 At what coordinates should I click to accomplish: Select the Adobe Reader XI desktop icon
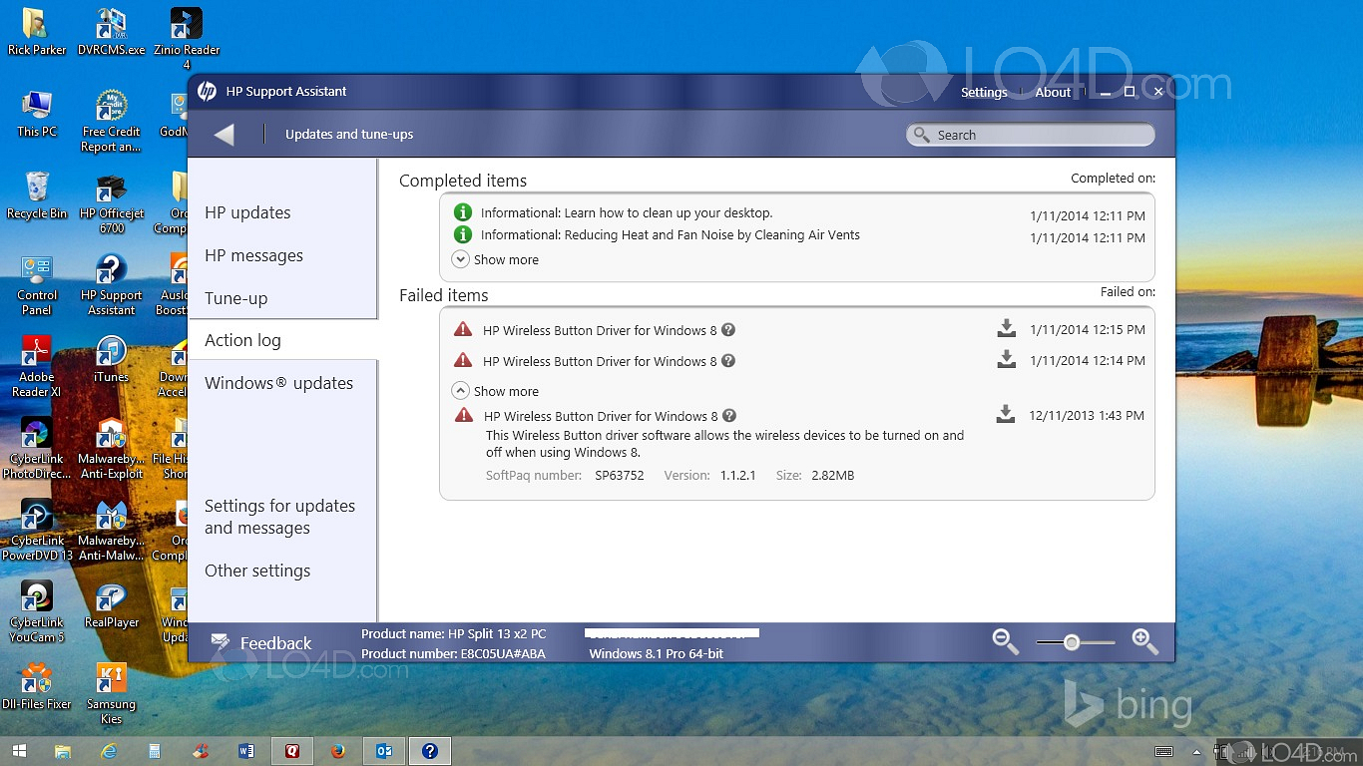[37, 366]
